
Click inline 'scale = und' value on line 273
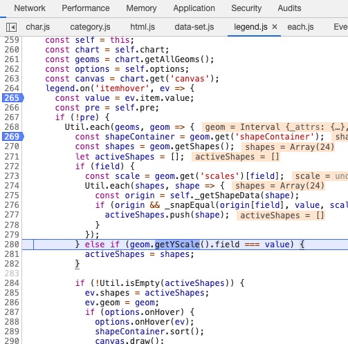click(320, 176)
